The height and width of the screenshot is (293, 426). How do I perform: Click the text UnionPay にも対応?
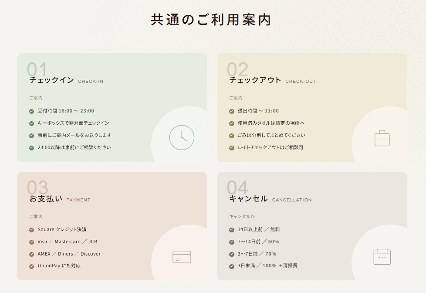pos(59,266)
